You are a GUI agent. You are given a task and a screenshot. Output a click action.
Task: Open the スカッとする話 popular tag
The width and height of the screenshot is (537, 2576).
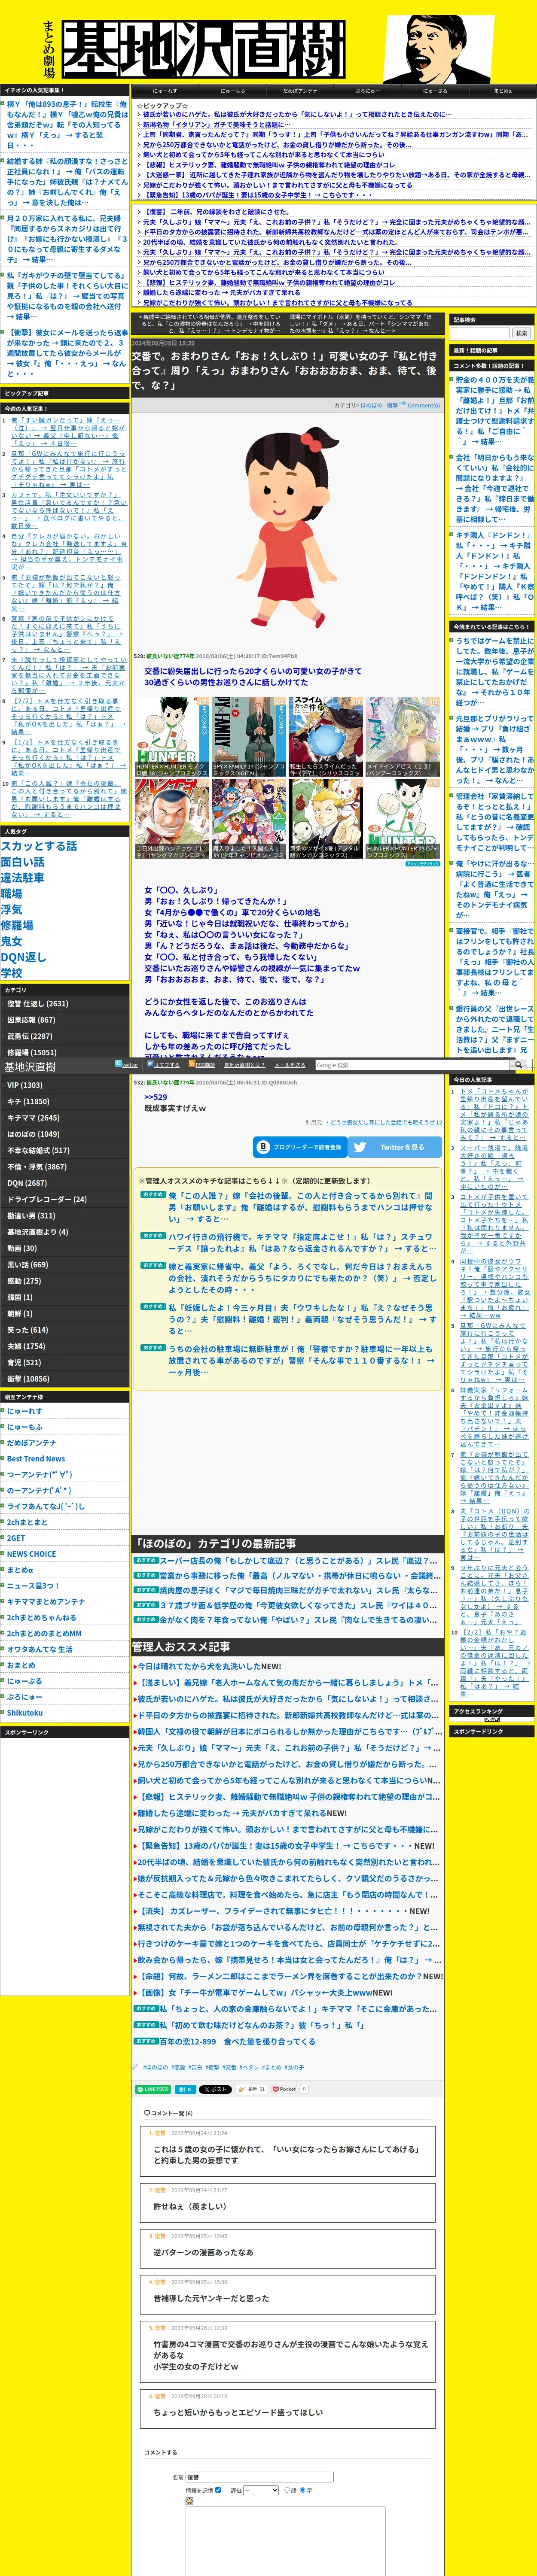pyautogui.click(x=39, y=846)
